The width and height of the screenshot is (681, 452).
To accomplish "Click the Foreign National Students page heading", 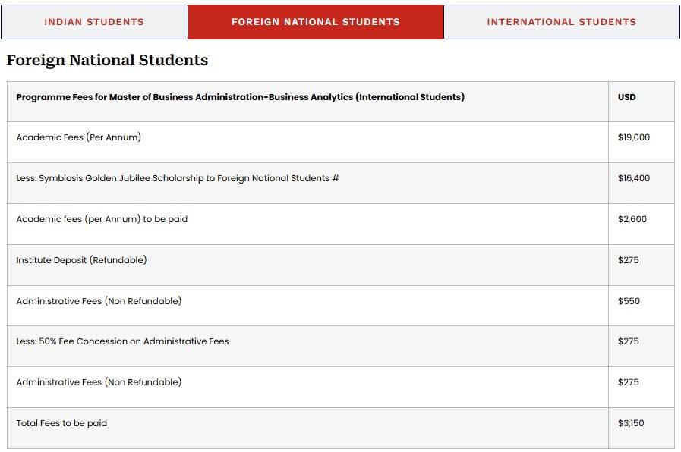I will pyautogui.click(x=107, y=60).
